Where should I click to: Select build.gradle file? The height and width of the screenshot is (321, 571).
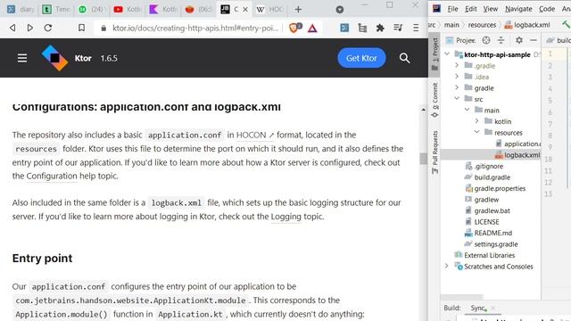coord(487,177)
